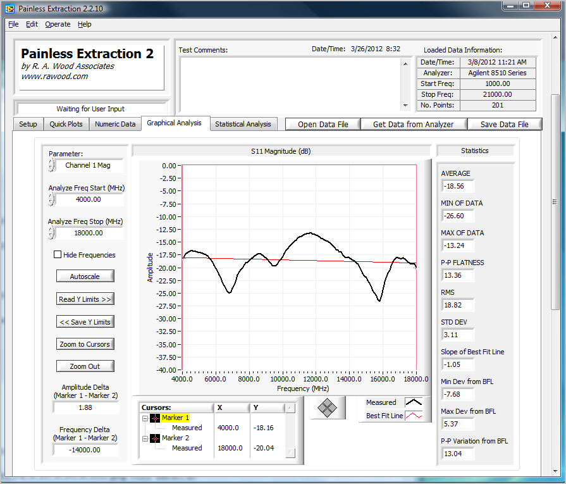Click the STD DEV value 3.11
The width and height of the screenshot is (566, 484).
click(x=457, y=335)
